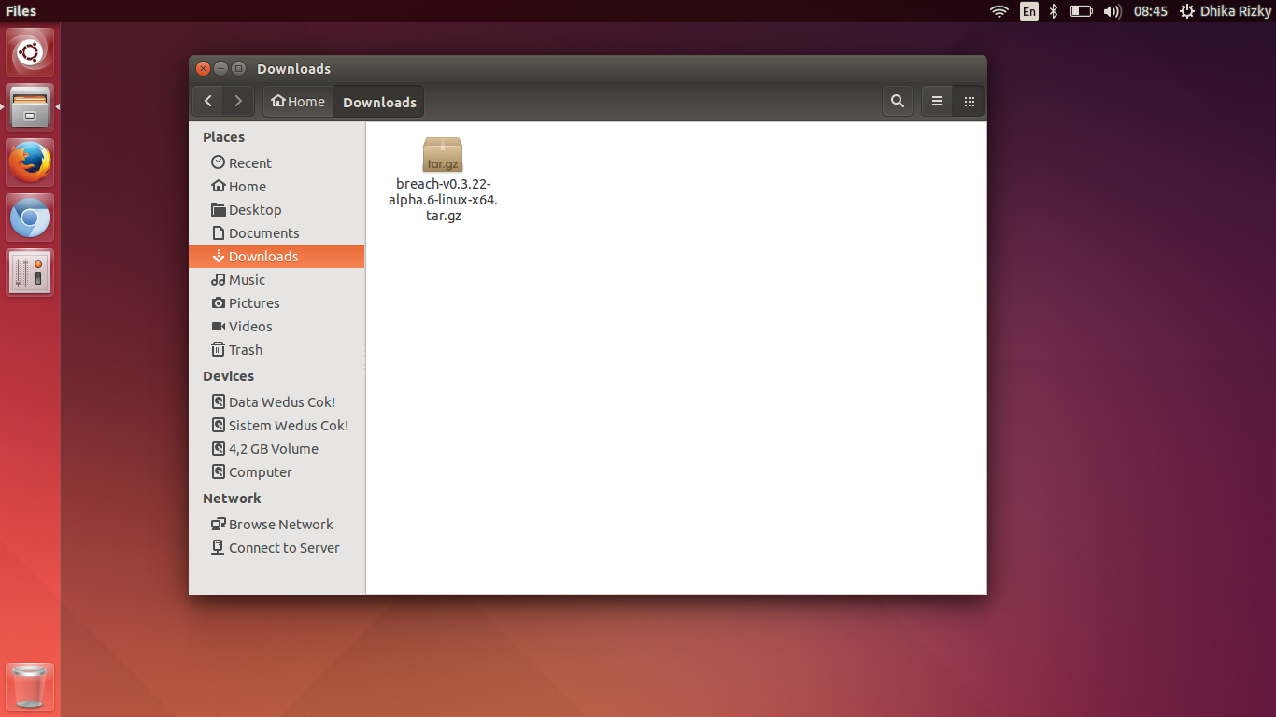Open Pictures in the sidebar
The width and height of the screenshot is (1276, 717).
276,302
